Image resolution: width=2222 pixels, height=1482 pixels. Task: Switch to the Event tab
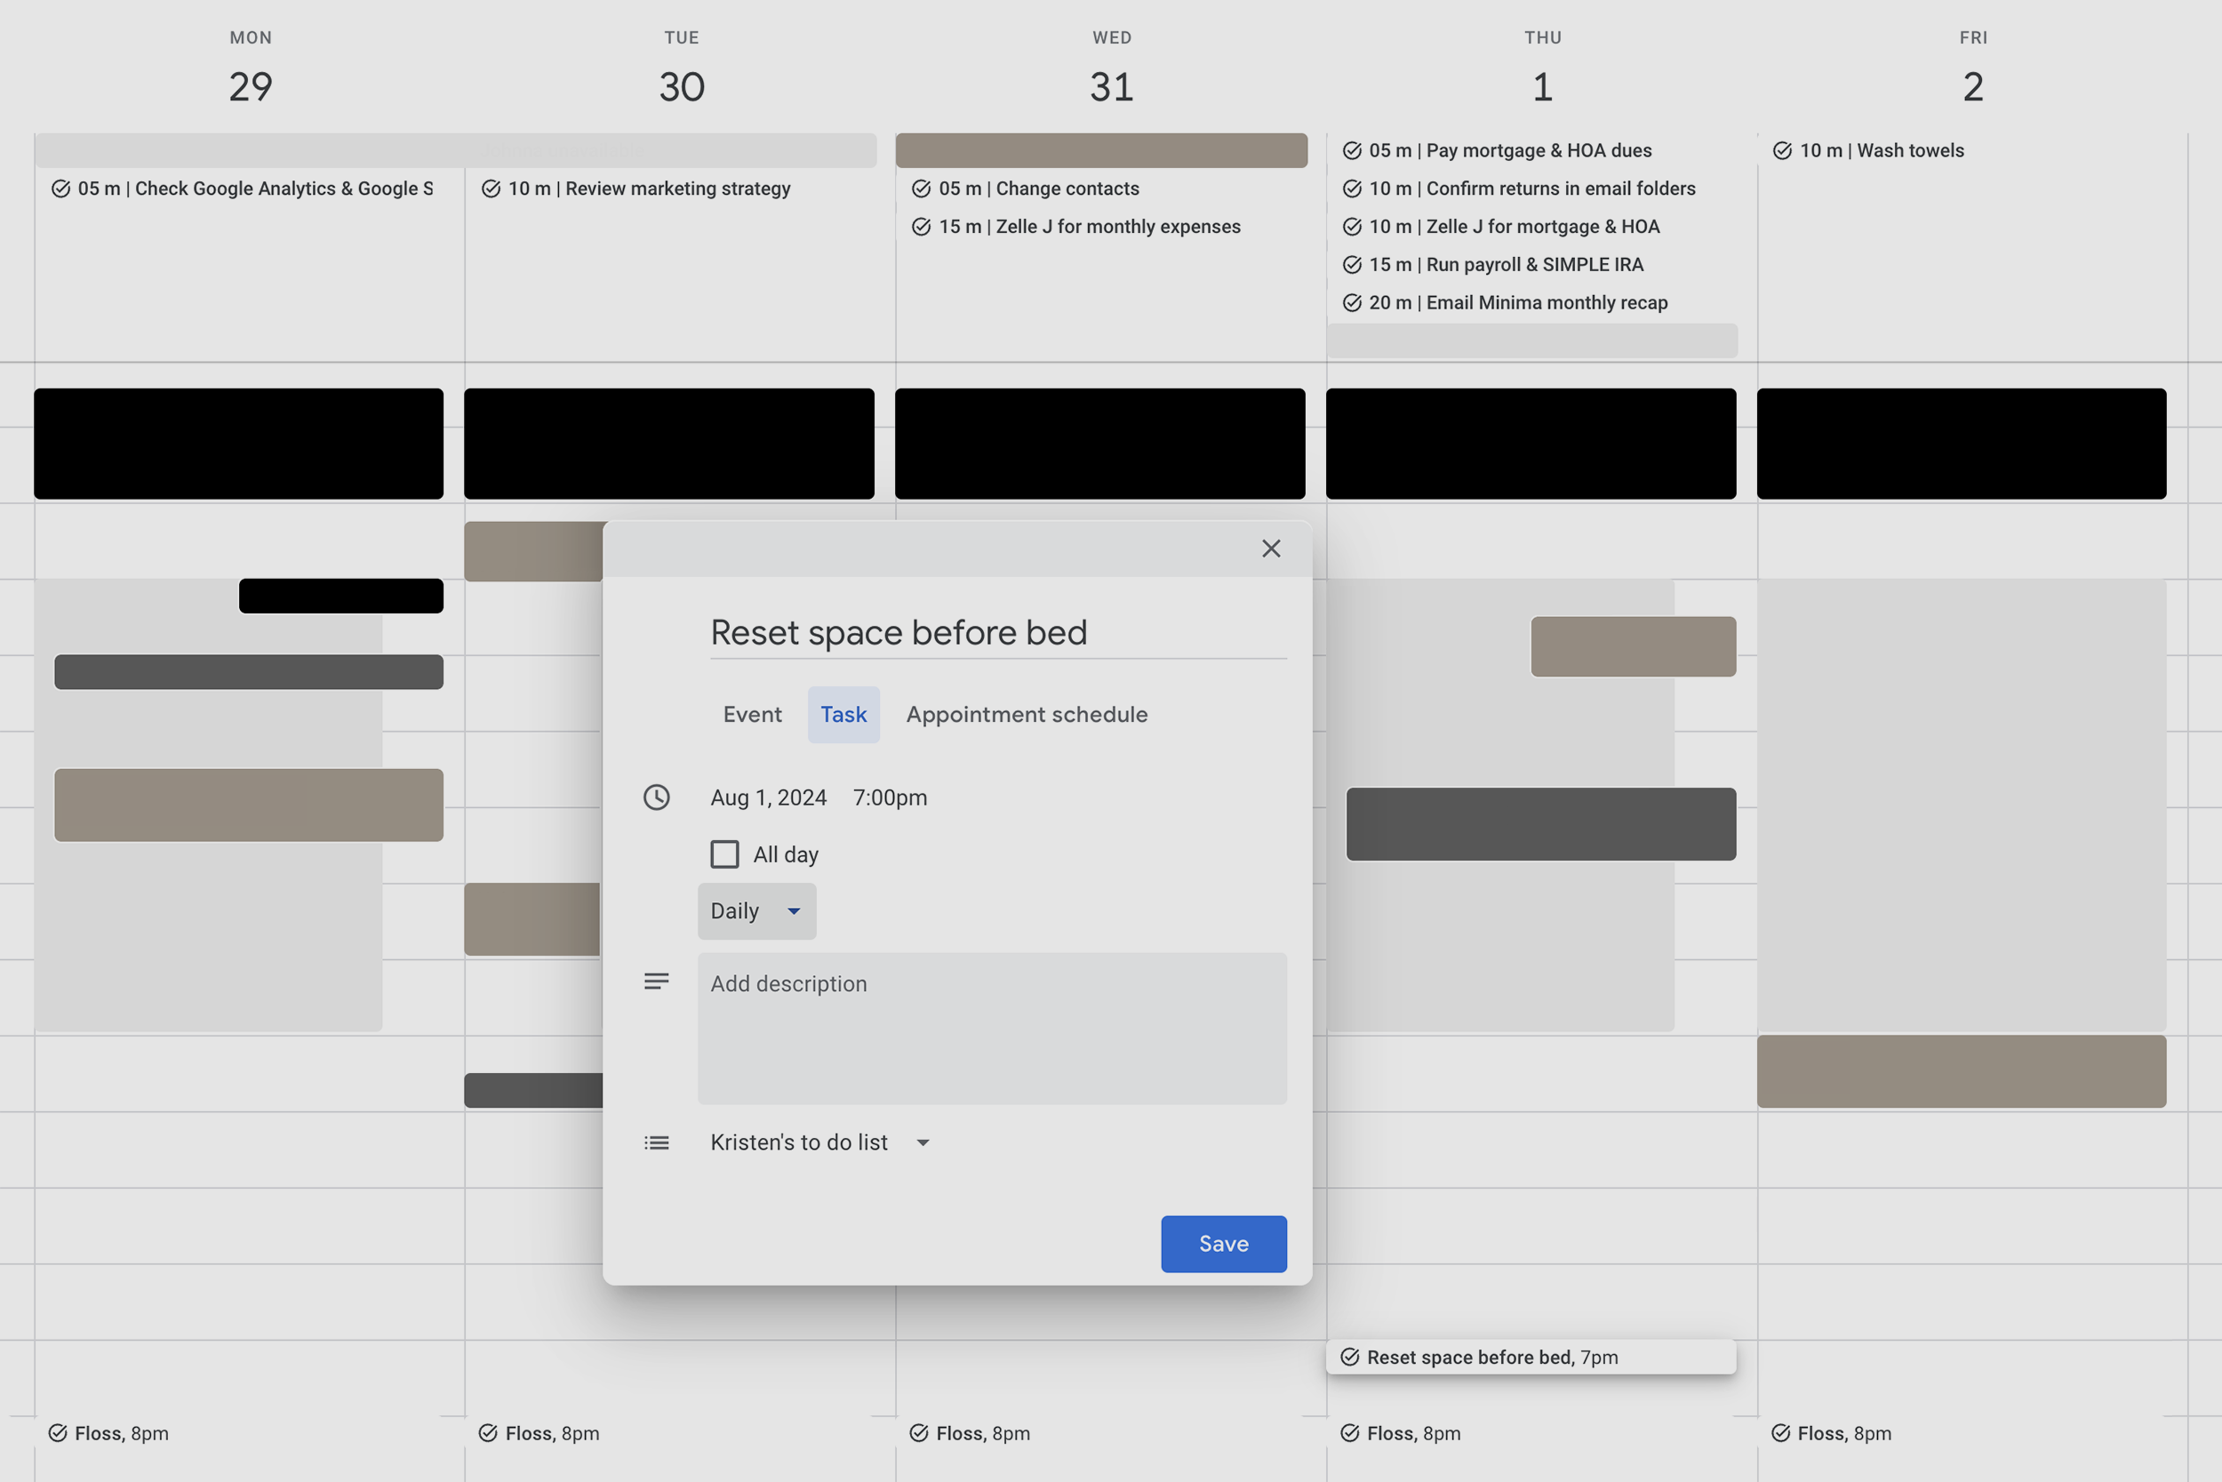click(x=752, y=715)
